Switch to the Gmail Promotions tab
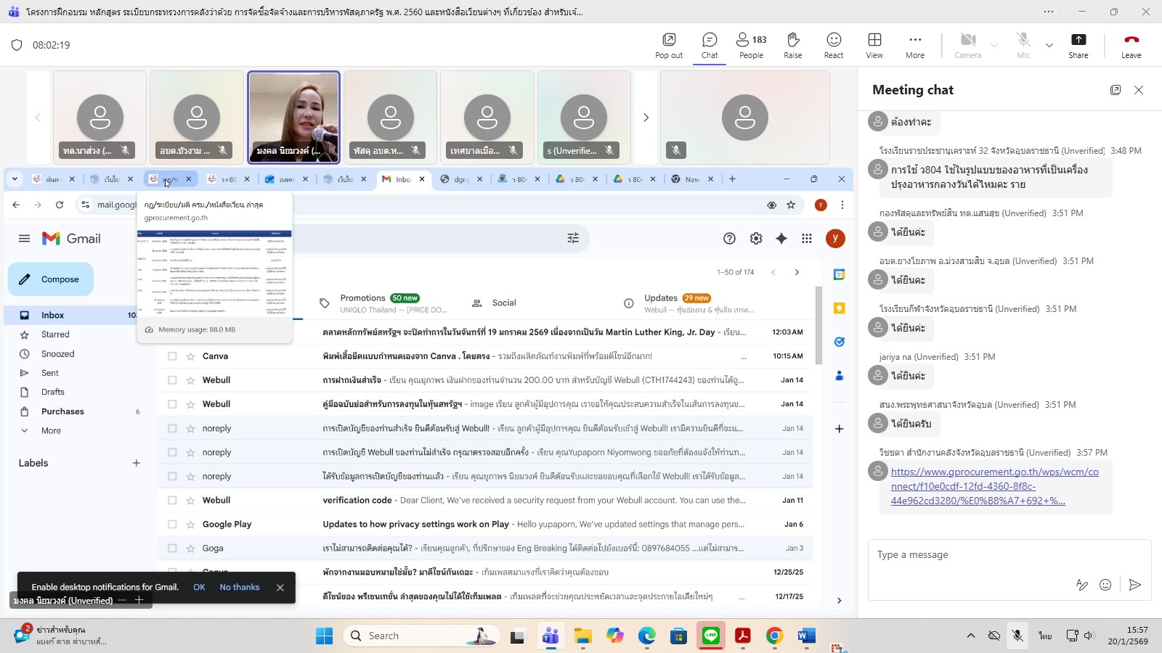This screenshot has height=653, width=1162. (363, 303)
